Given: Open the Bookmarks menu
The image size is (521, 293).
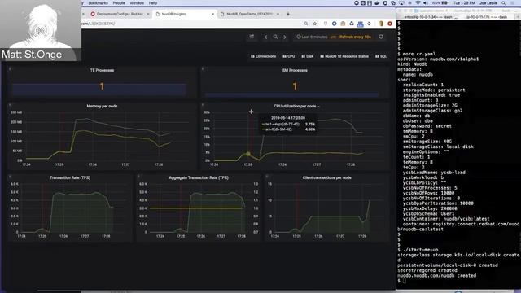Looking at the screenshot, I should click(98, 3).
